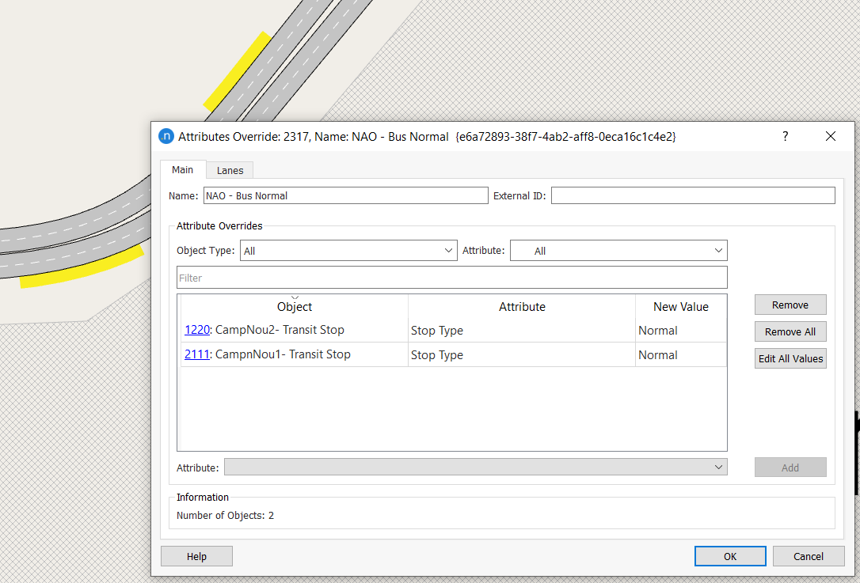
Task: Click the External ID text field
Action: [693, 195]
